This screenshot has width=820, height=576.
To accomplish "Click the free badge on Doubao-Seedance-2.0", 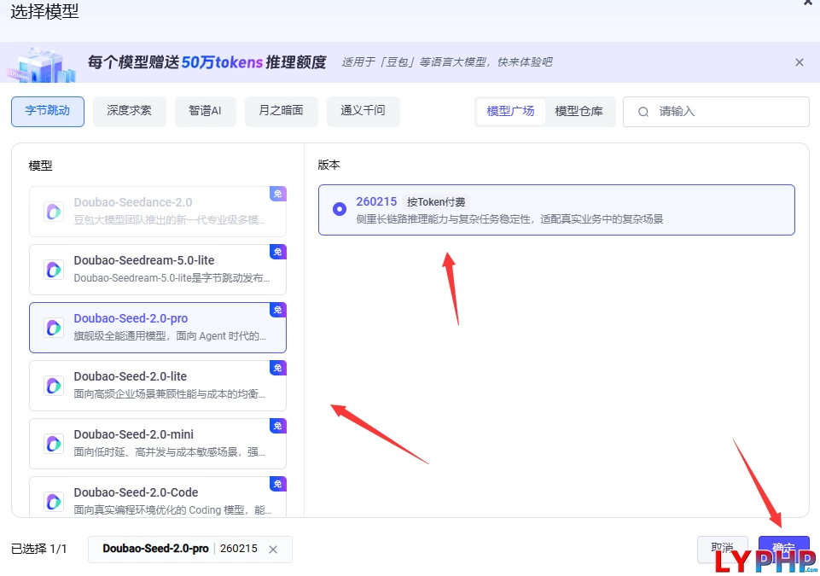I will (x=278, y=194).
